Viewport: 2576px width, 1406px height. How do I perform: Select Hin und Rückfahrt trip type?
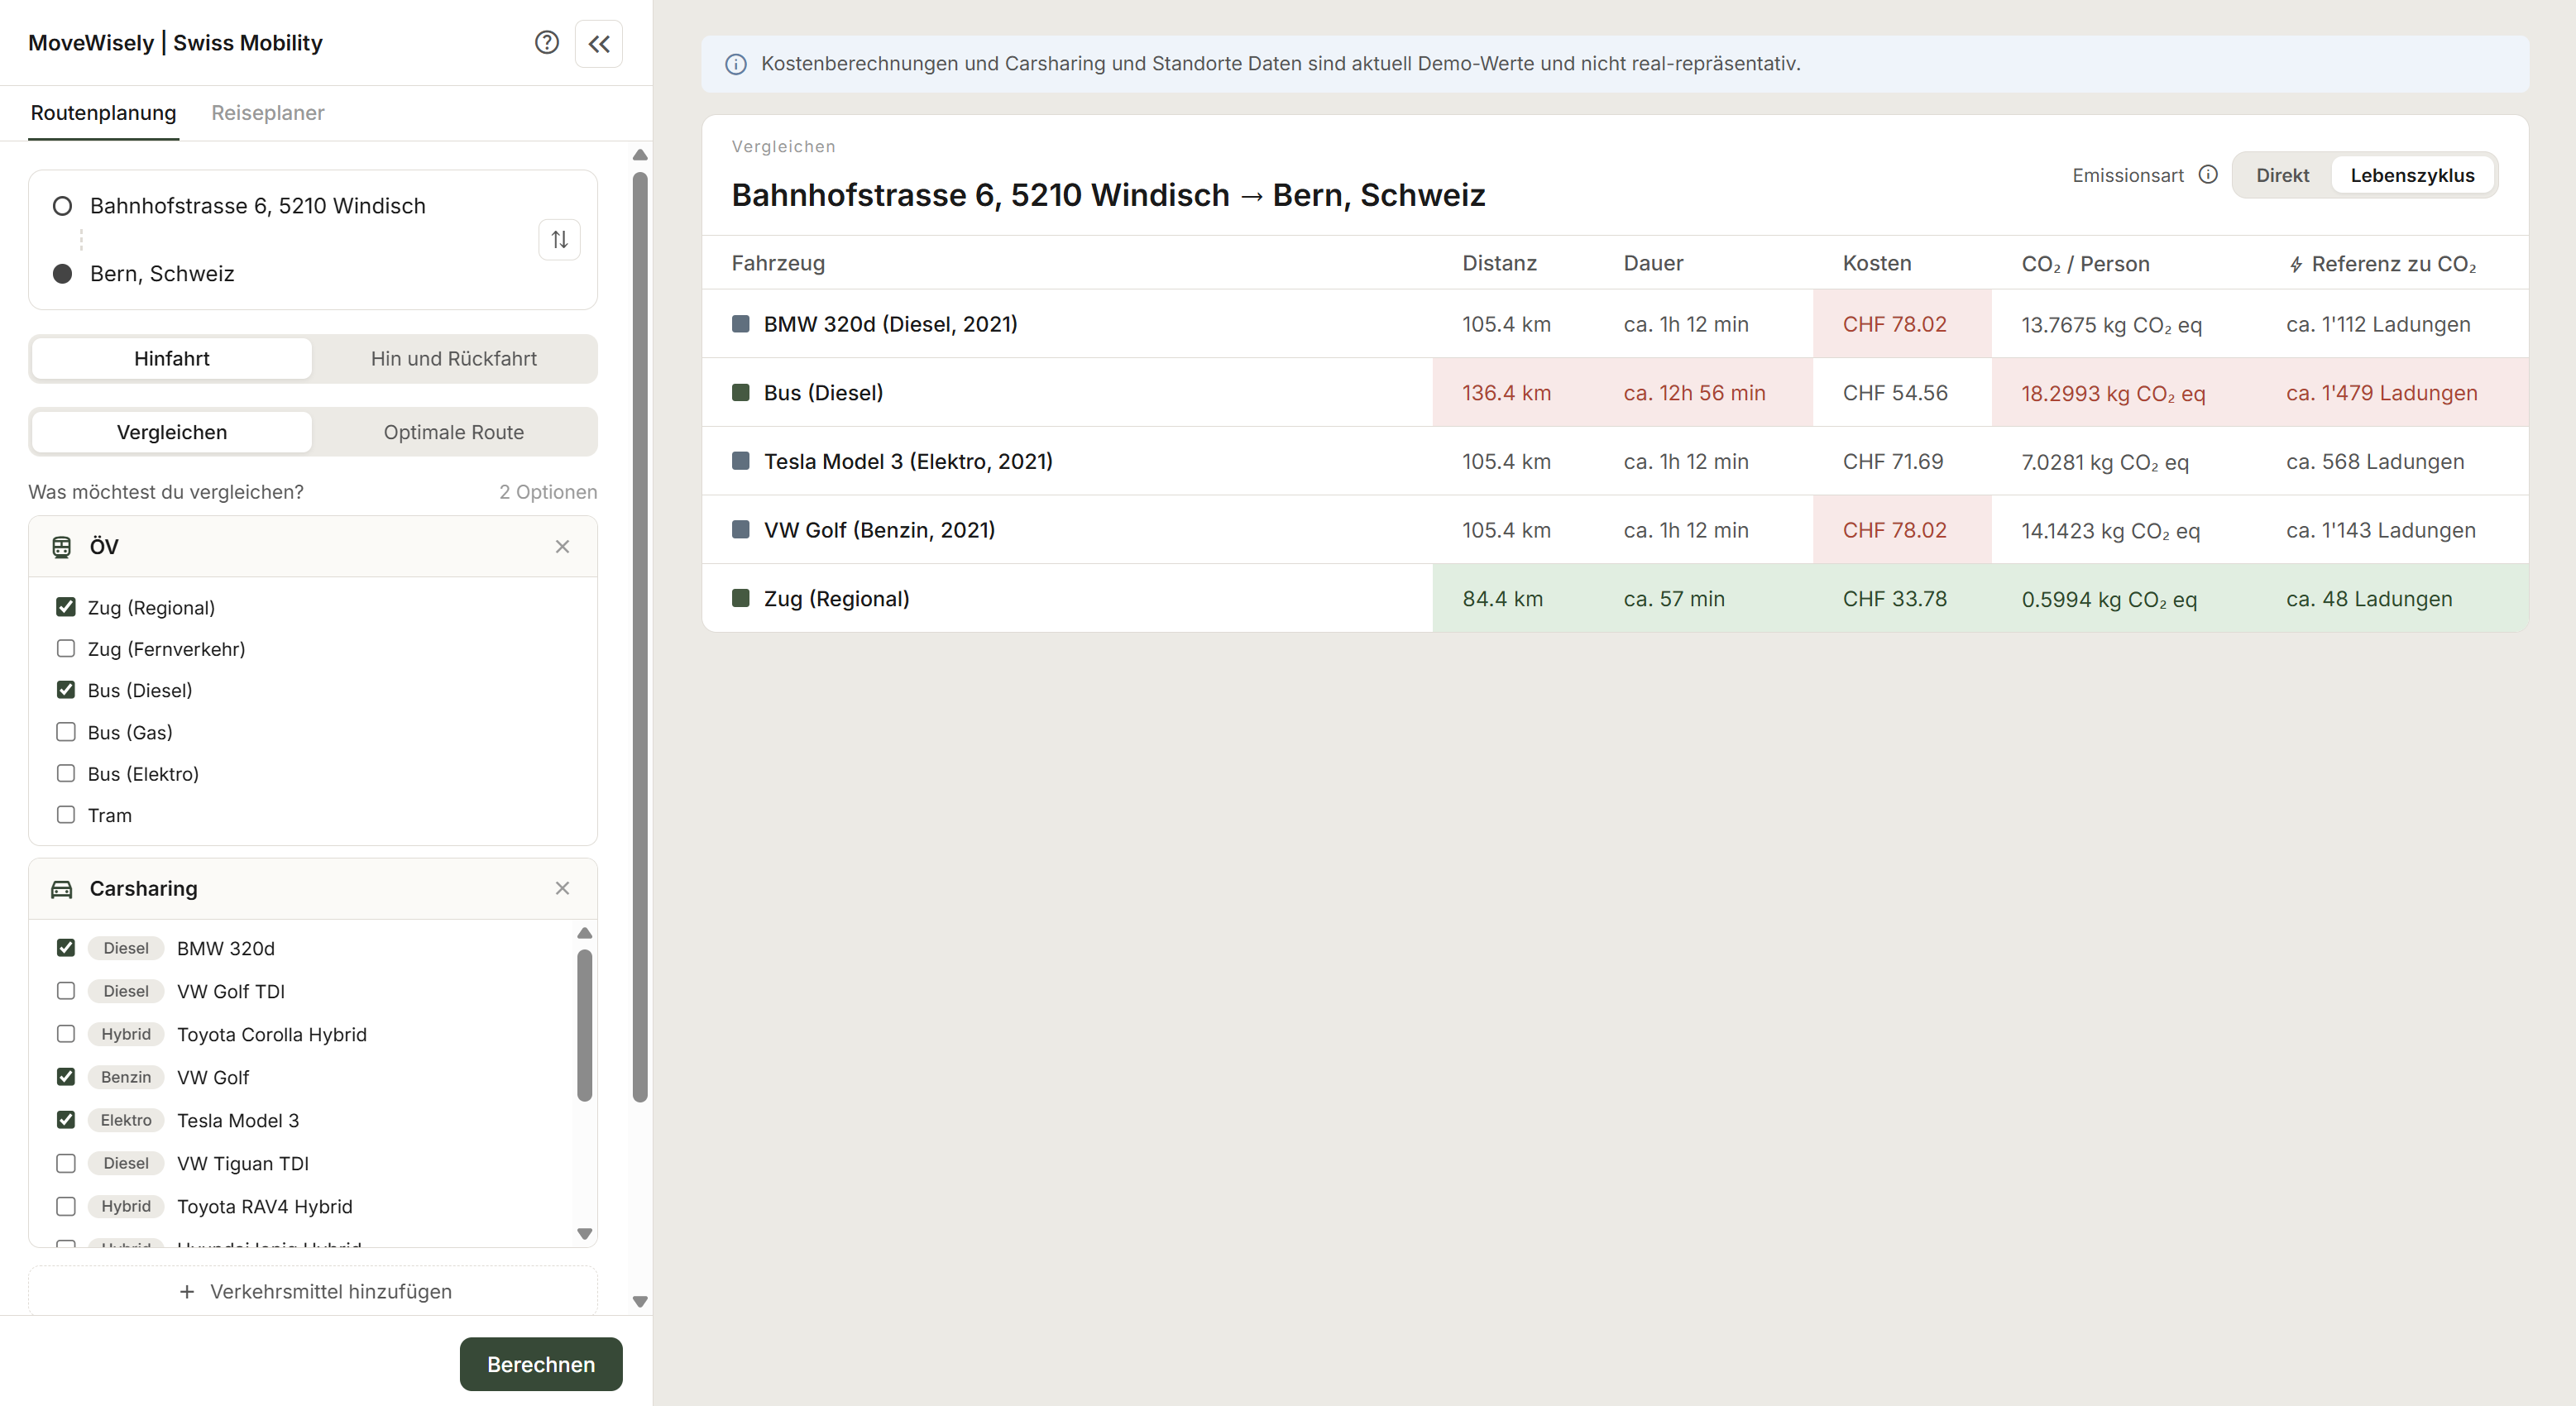click(454, 359)
